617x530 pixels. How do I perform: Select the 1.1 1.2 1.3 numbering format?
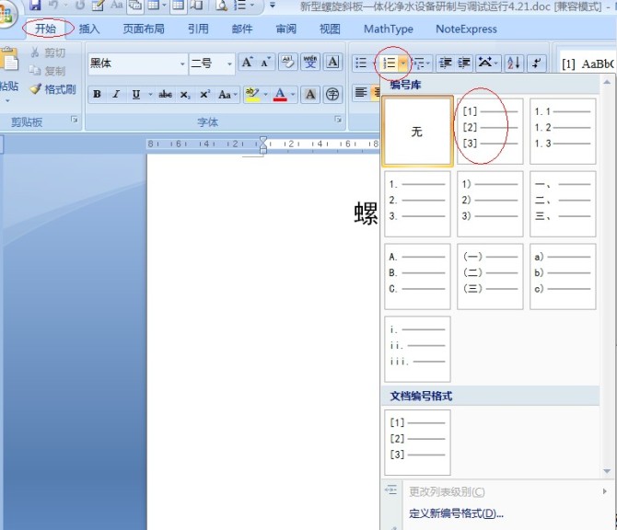(x=563, y=132)
